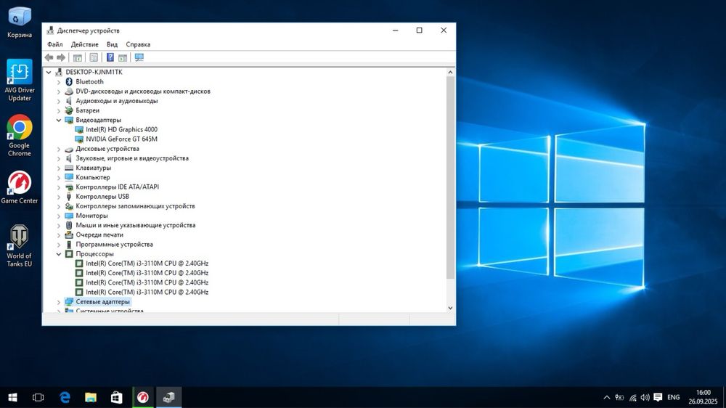Screen dimensions: 726x408
Task: Open Google Chrome desktop shortcut
Action: [x=20, y=136]
